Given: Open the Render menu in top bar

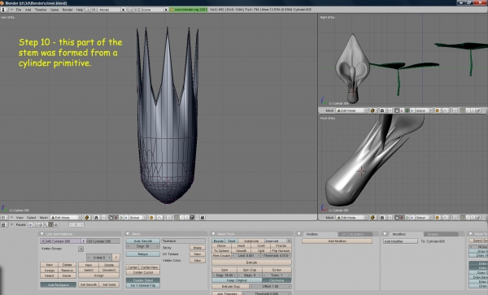Looking at the screenshot, I should (x=68, y=10).
